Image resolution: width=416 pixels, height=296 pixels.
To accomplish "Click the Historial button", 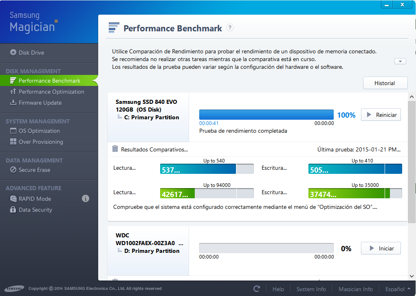I will 385,83.
